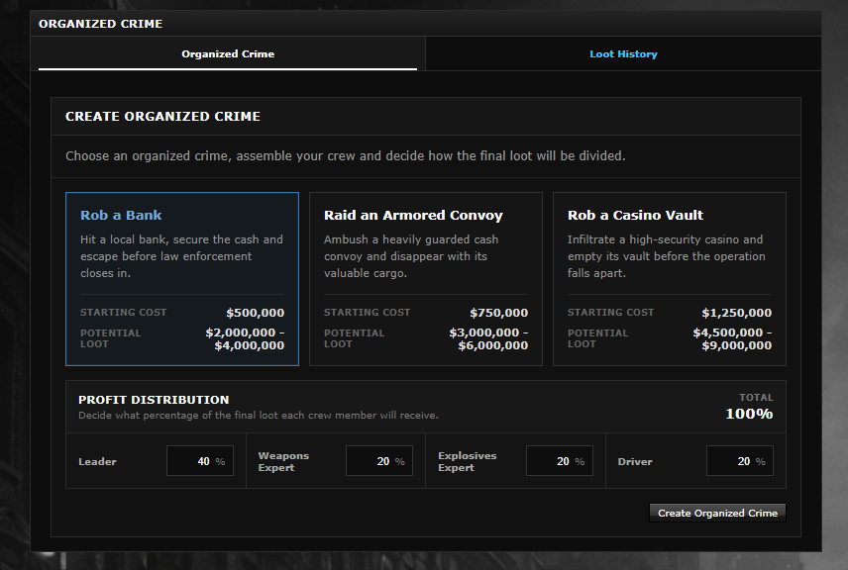Click the Profit Distribution heading
Screen dimensions: 848x570
point(154,400)
